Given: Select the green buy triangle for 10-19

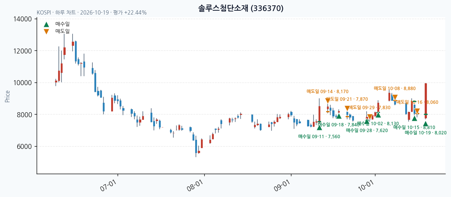Looking at the screenshot, I should coord(426,124).
